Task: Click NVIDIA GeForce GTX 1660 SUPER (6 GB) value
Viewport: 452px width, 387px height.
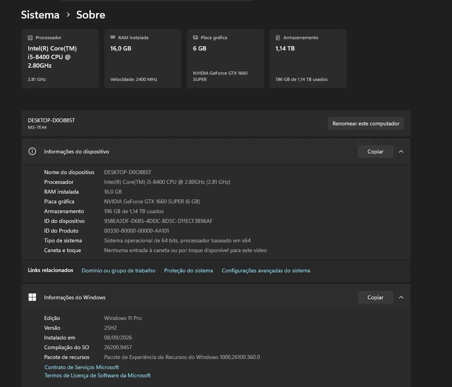Action: coord(152,201)
